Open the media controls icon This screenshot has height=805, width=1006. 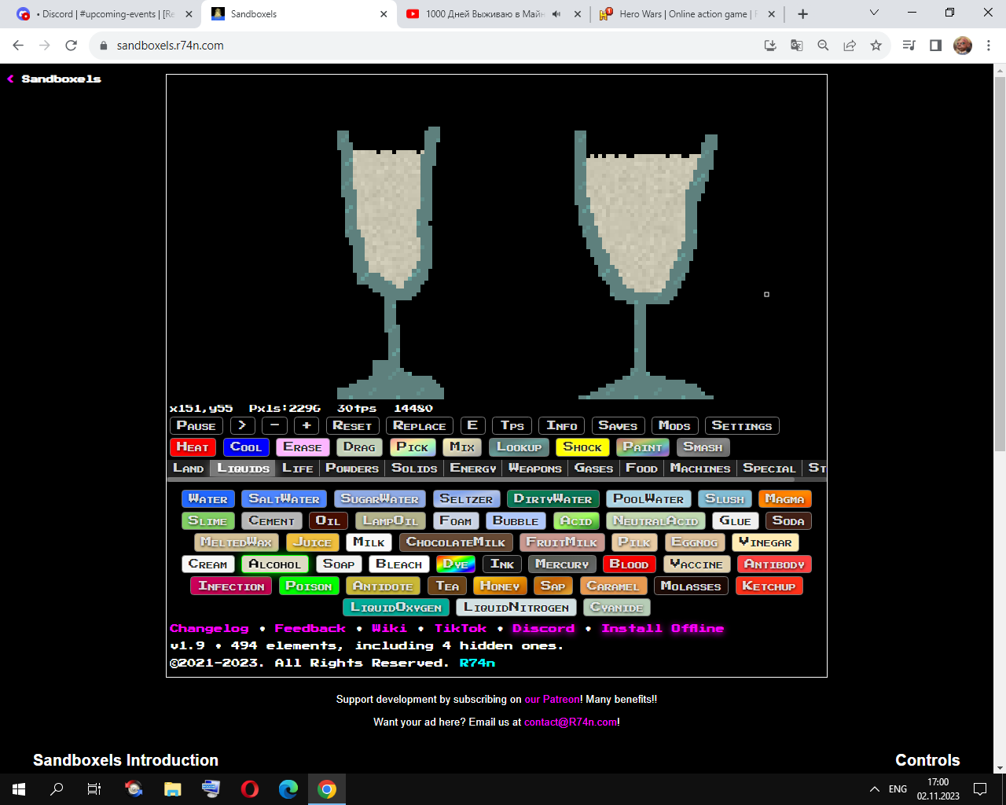tap(909, 46)
